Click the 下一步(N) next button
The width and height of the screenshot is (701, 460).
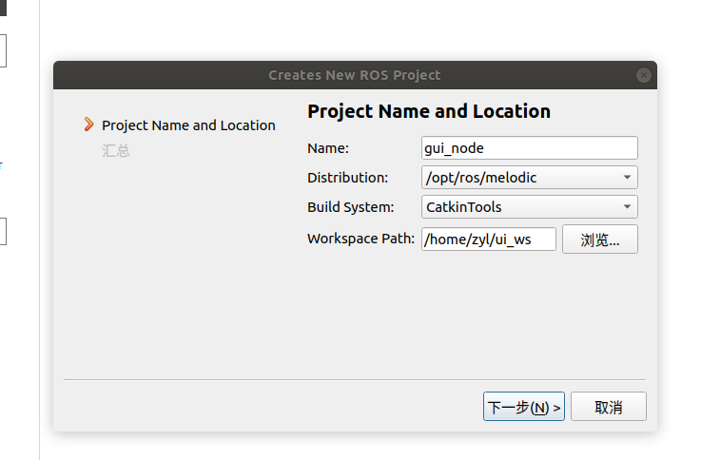pos(524,407)
